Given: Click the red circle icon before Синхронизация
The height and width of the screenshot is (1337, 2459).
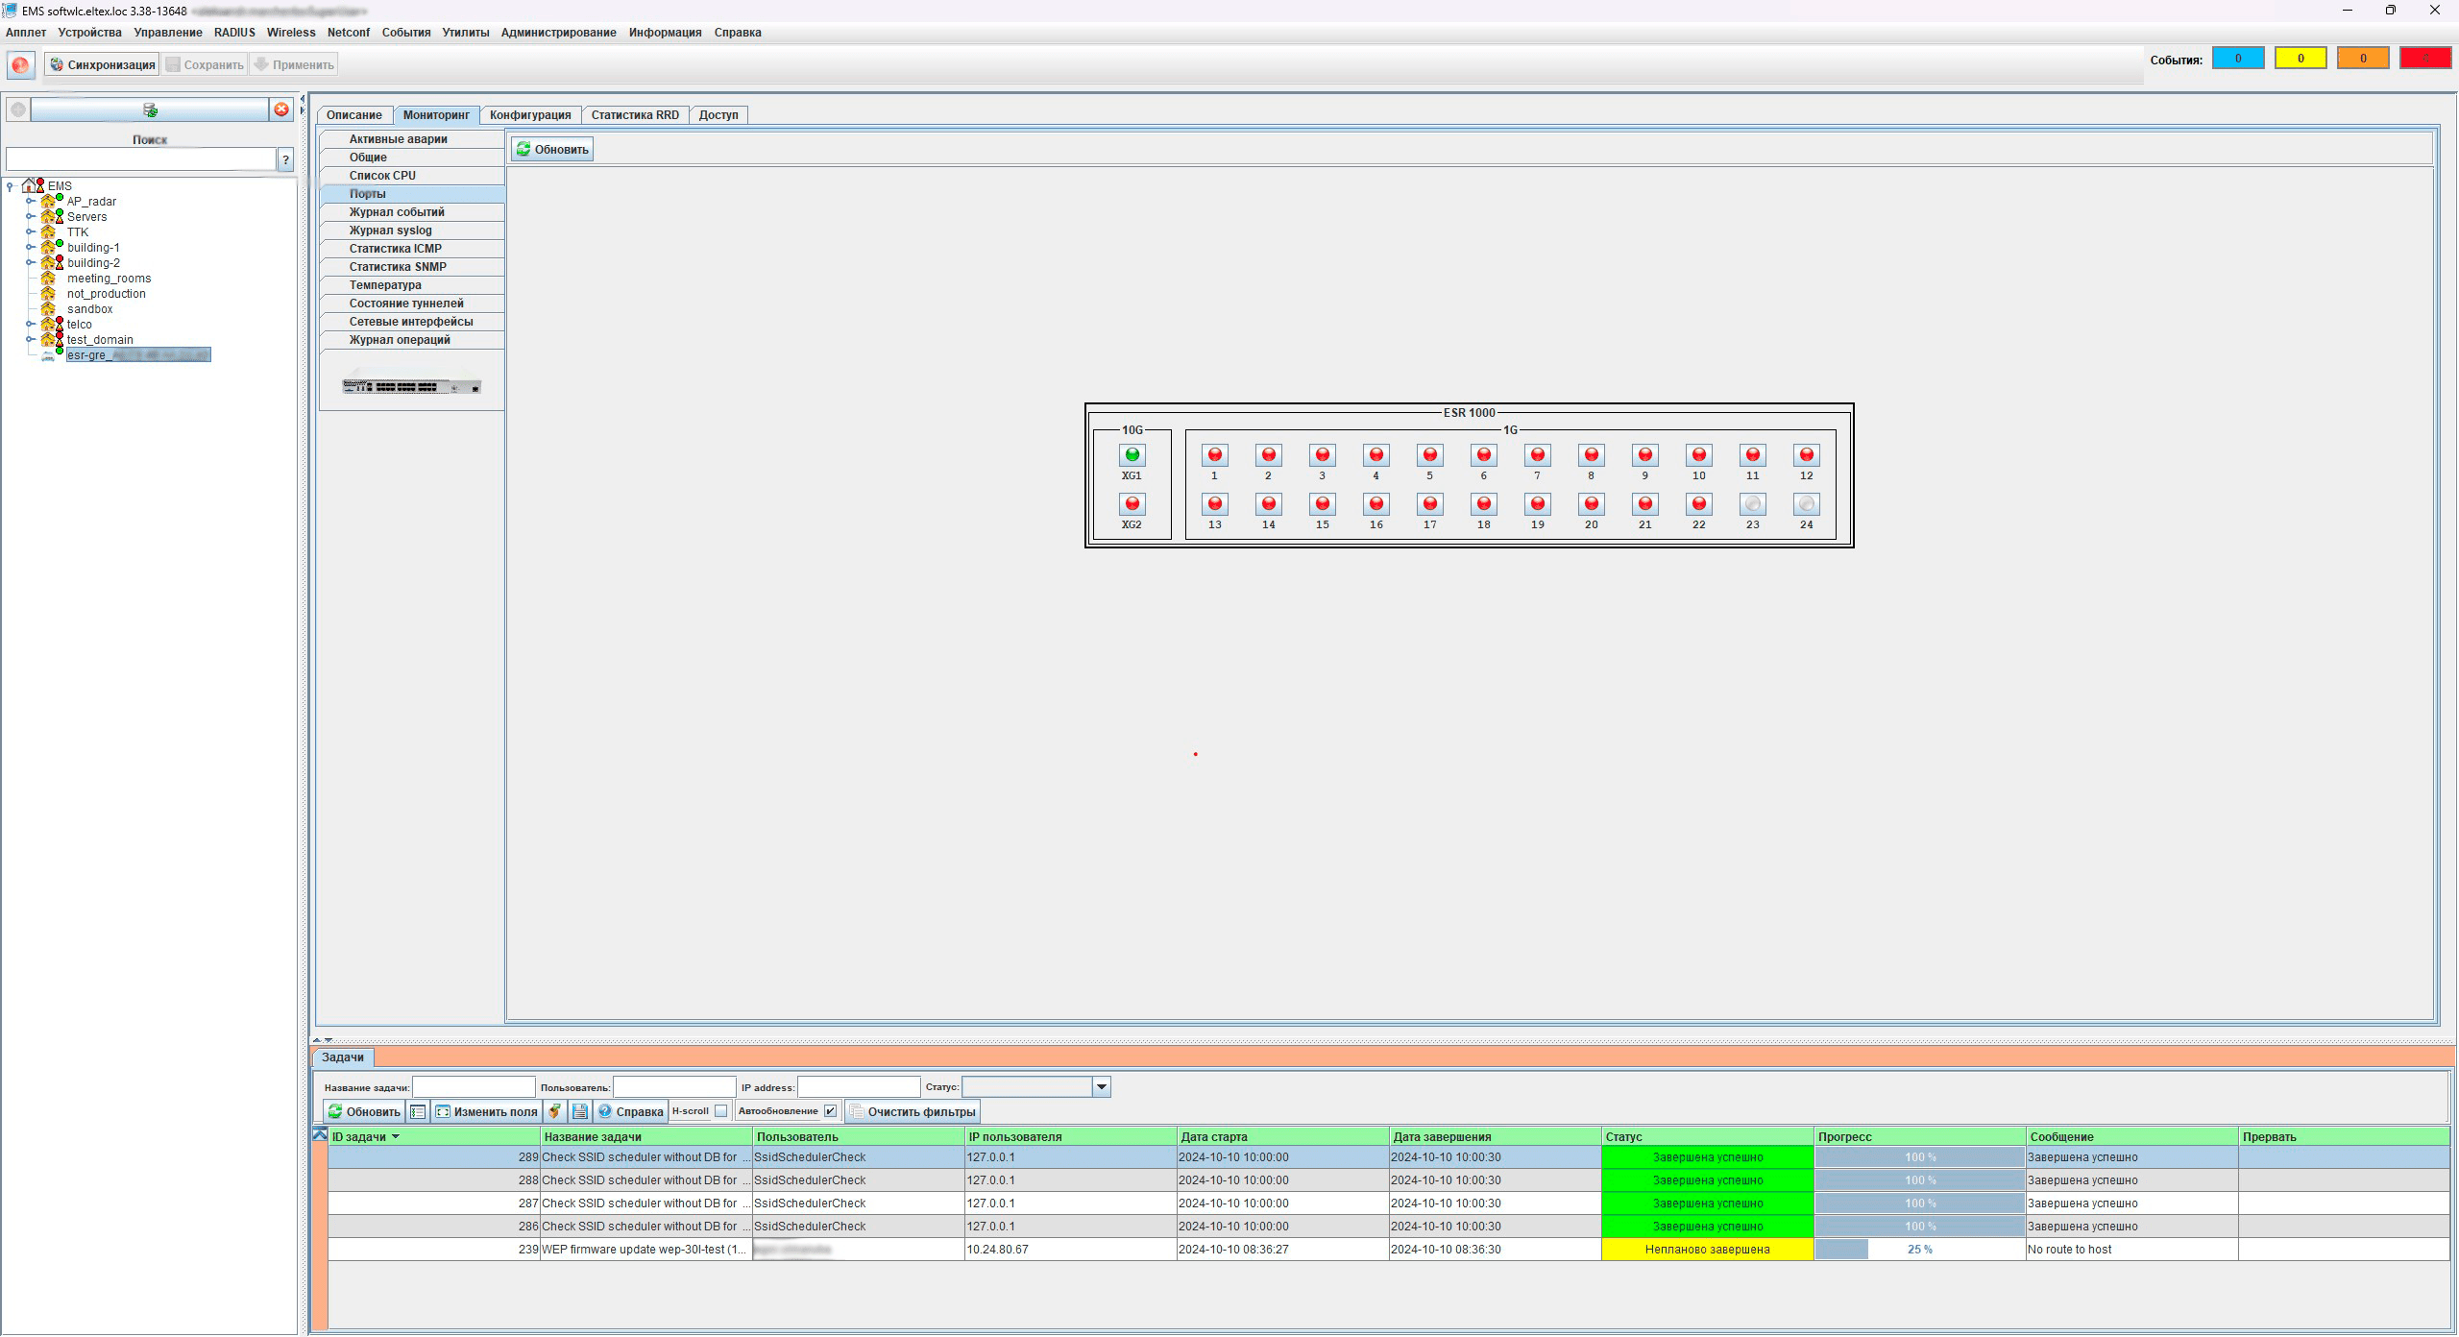Looking at the screenshot, I should [x=20, y=64].
